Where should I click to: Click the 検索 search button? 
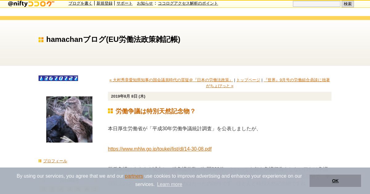pyautogui.click(x=348, y=4)
